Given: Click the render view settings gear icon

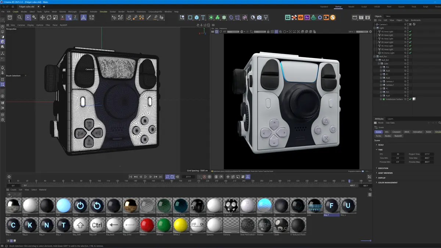Looking at the screenshot, I should click(x=370, y=32).
